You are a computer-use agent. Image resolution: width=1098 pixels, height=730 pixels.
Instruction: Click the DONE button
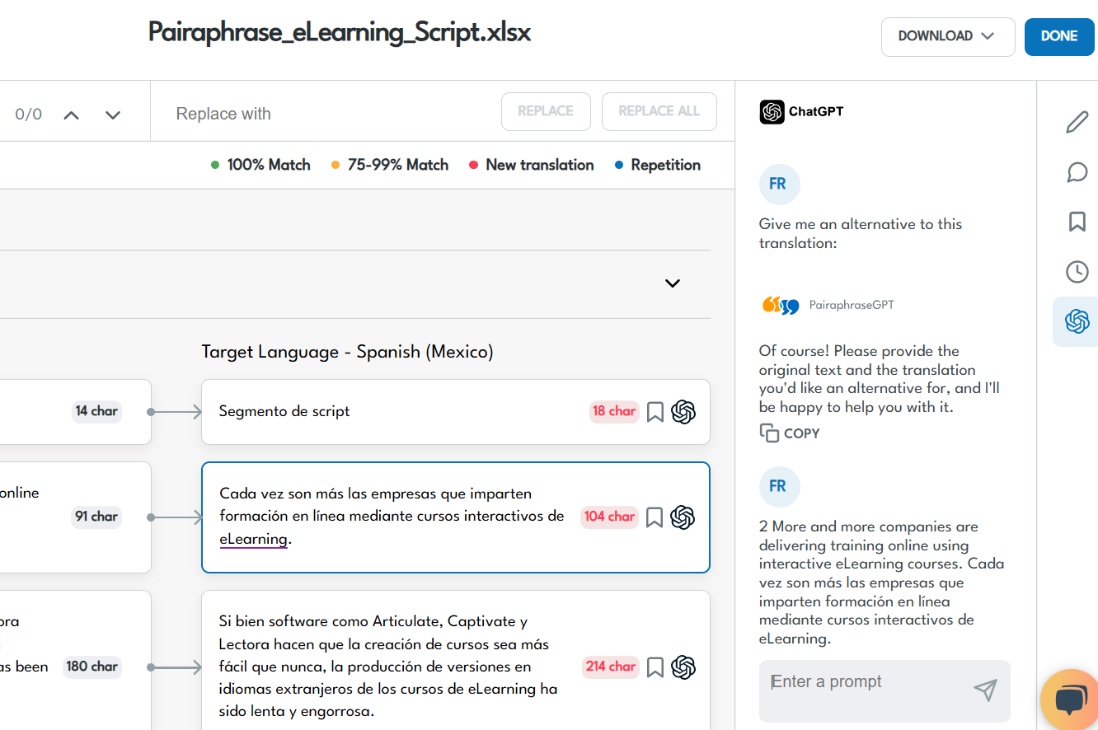(1059, 36)
